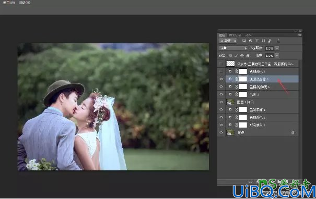Select the 色相/饱和度 1 layer name
The width and height of the screenshot is (316, 199).
(260, 87)
